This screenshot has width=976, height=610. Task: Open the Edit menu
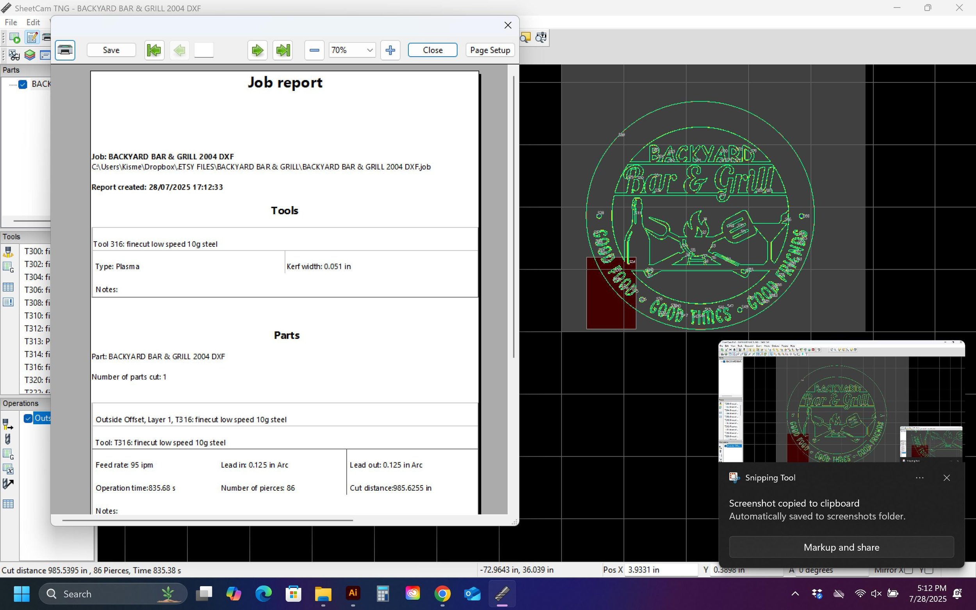[33, 22]
